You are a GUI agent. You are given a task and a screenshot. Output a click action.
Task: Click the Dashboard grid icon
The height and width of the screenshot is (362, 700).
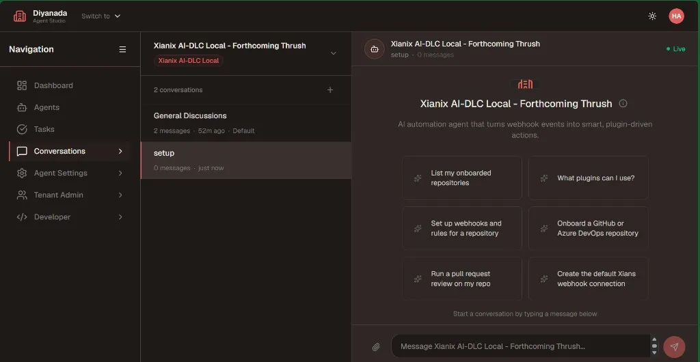pos(22,85)
